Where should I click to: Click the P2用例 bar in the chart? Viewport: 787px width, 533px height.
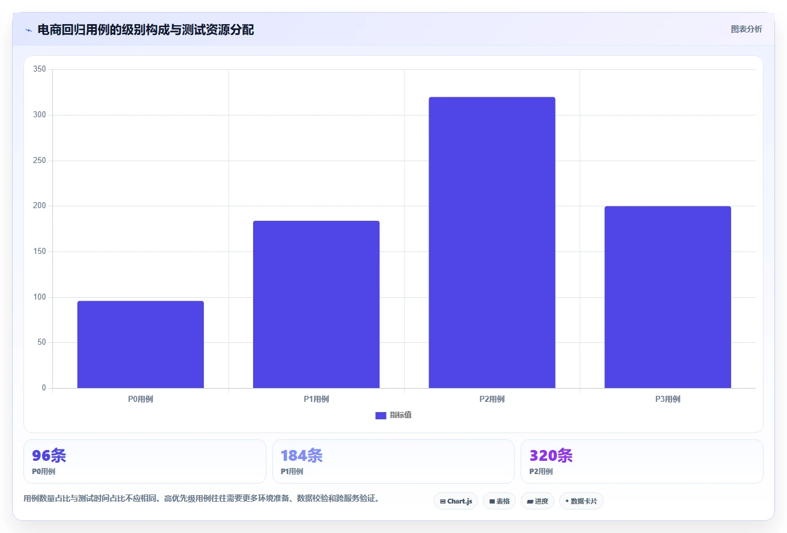pos(492,242)
